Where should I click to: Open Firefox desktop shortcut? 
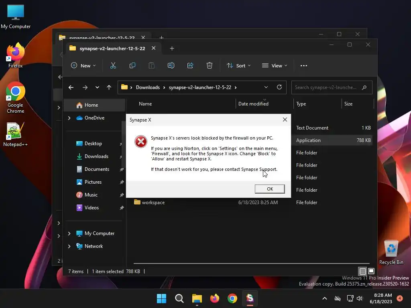coord(16,55)
